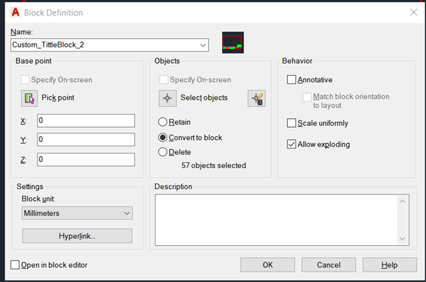
Task: Select the Delete radio option
Action: coord(162,151)
